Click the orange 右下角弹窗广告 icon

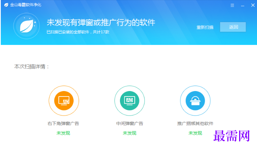pos(64,101)
